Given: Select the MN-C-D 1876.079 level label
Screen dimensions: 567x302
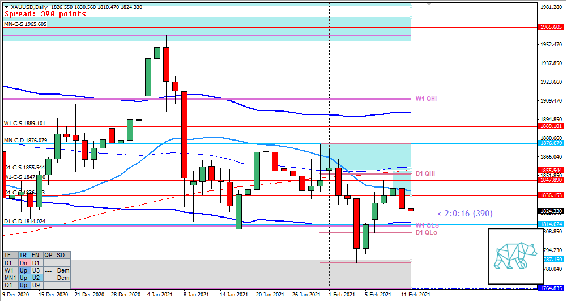Looking at the screenshot, I should point(26,140).
